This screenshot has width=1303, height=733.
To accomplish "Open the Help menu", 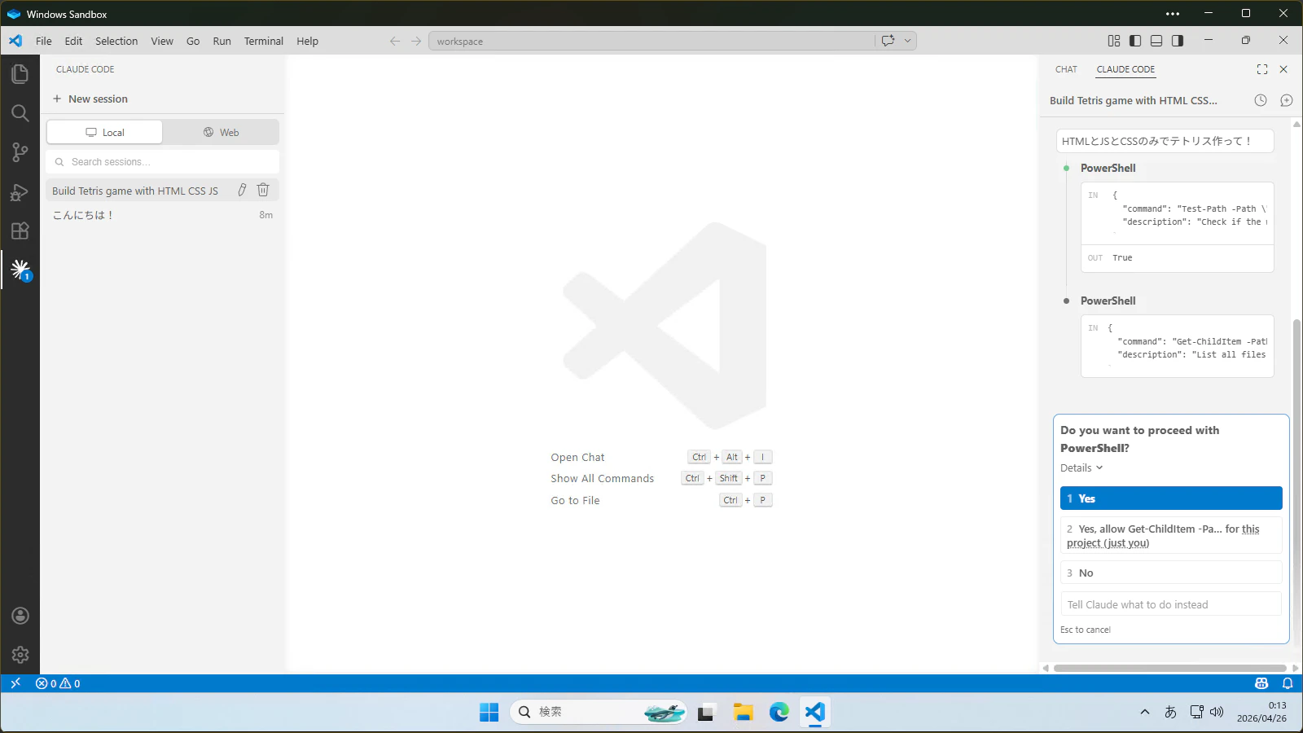I will [307, 41].
